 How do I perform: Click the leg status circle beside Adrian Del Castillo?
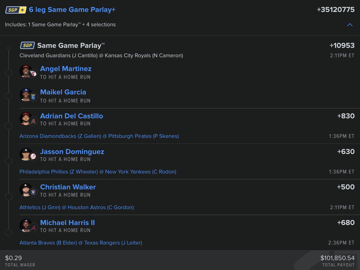[8, 125]
